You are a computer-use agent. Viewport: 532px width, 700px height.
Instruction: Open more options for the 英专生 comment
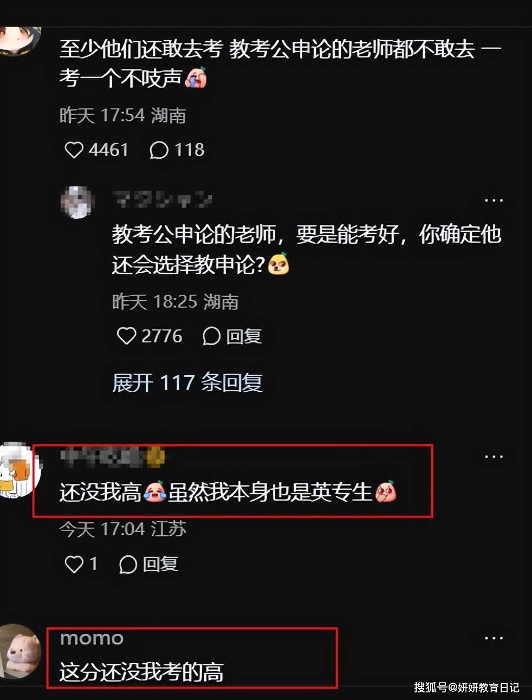point(494,457)
